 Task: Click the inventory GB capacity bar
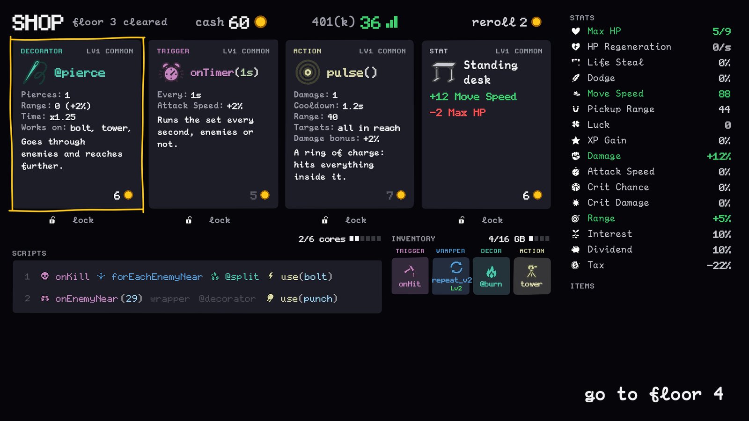(x=539, y=239)
